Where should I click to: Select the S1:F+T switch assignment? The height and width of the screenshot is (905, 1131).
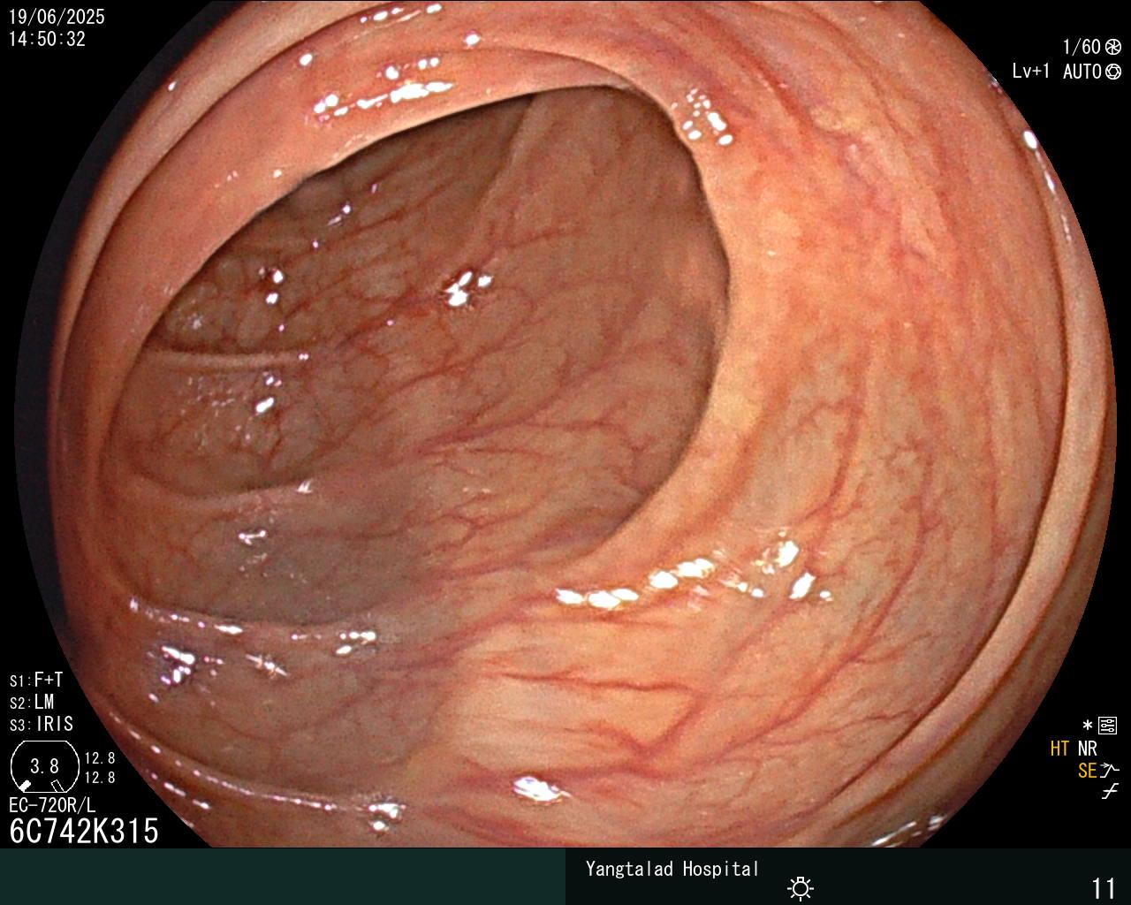pyautogui.click(x=36, y=681)
